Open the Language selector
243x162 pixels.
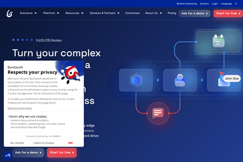click(226, 4)
